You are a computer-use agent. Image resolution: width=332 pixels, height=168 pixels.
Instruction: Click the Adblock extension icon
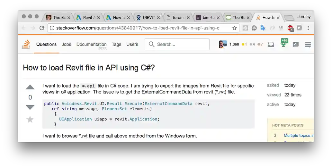tap(290, 28)
